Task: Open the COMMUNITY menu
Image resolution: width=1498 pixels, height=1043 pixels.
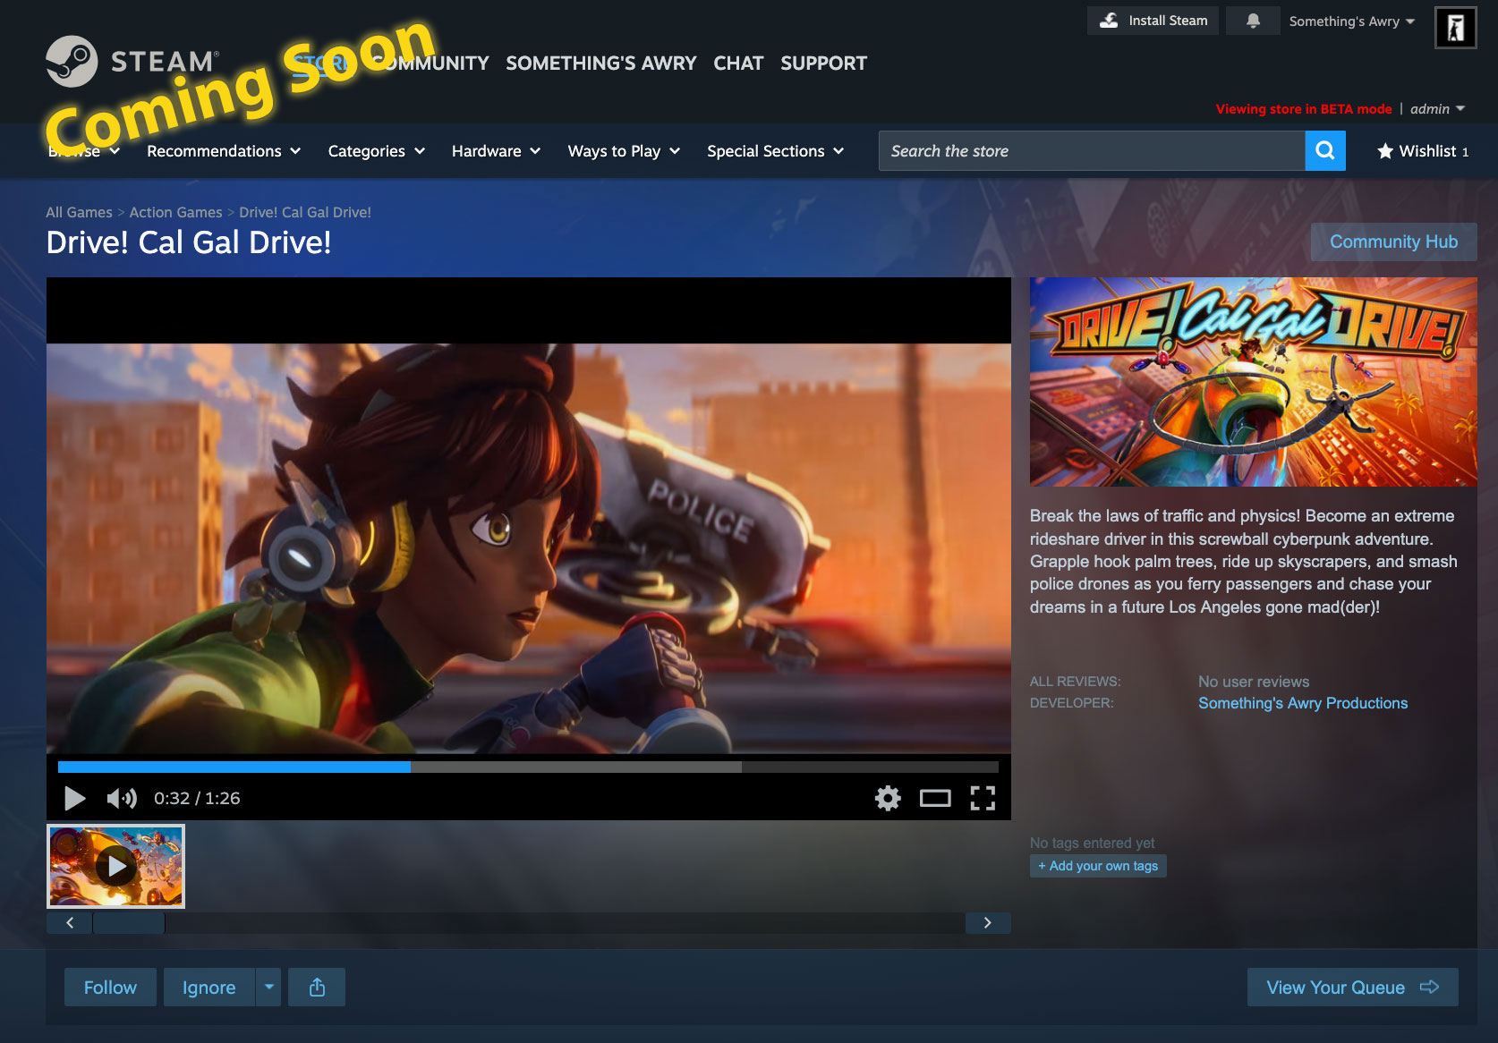Action: click(430, 64)
